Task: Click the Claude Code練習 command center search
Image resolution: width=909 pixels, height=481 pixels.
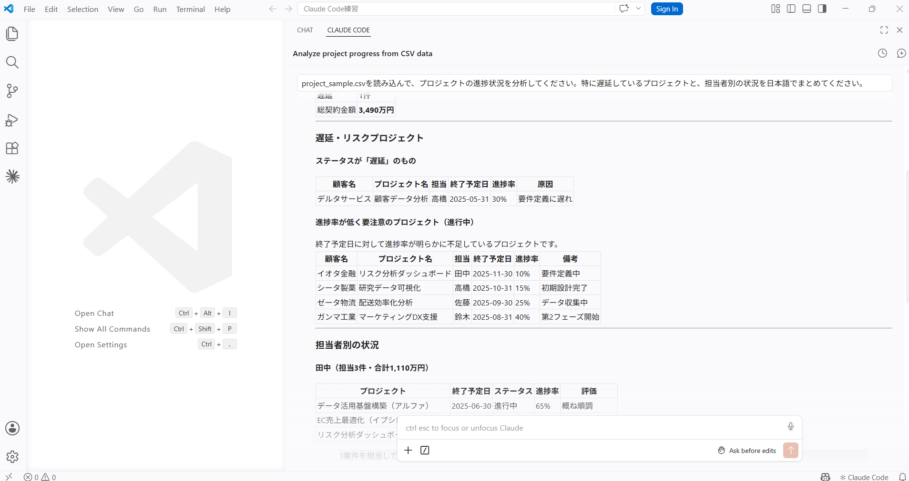Action: (456, 9)
